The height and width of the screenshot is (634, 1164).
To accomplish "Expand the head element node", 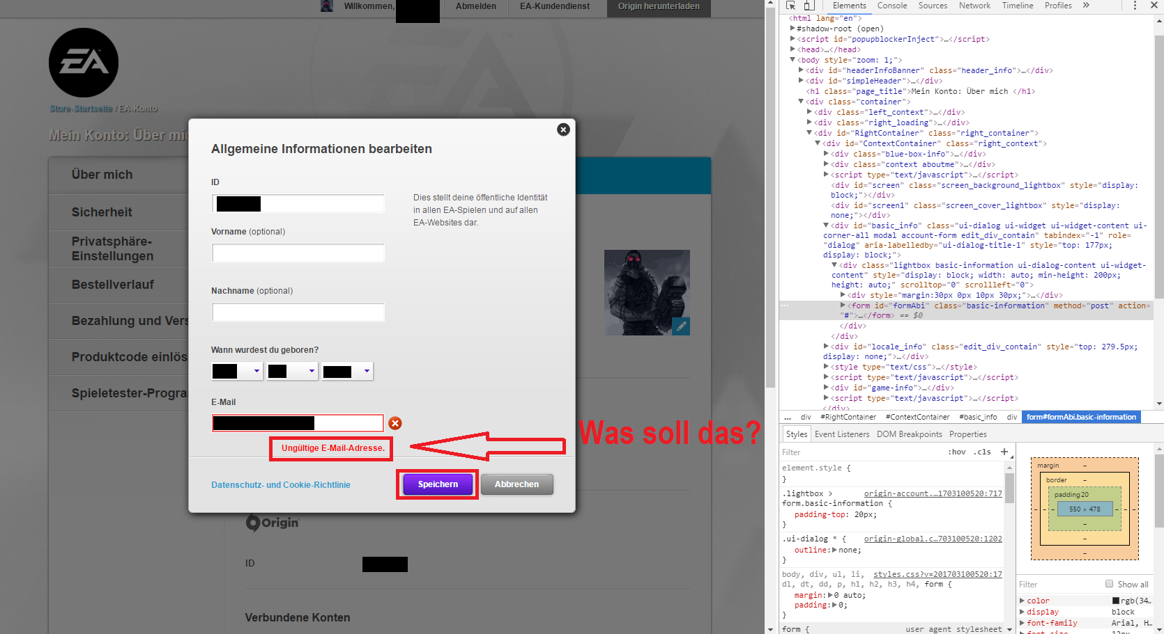I will point(793,49).
